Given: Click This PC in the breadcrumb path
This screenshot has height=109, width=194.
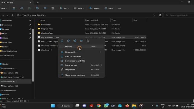Looking at the screenshot, I should [x=25, y=15].
